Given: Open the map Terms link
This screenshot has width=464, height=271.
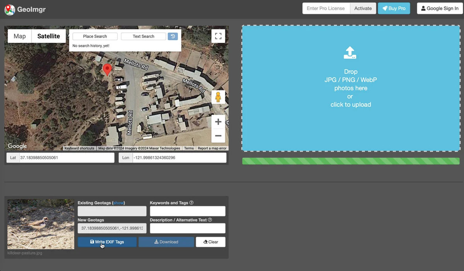Looking at the screenshot, I should 189,148.
